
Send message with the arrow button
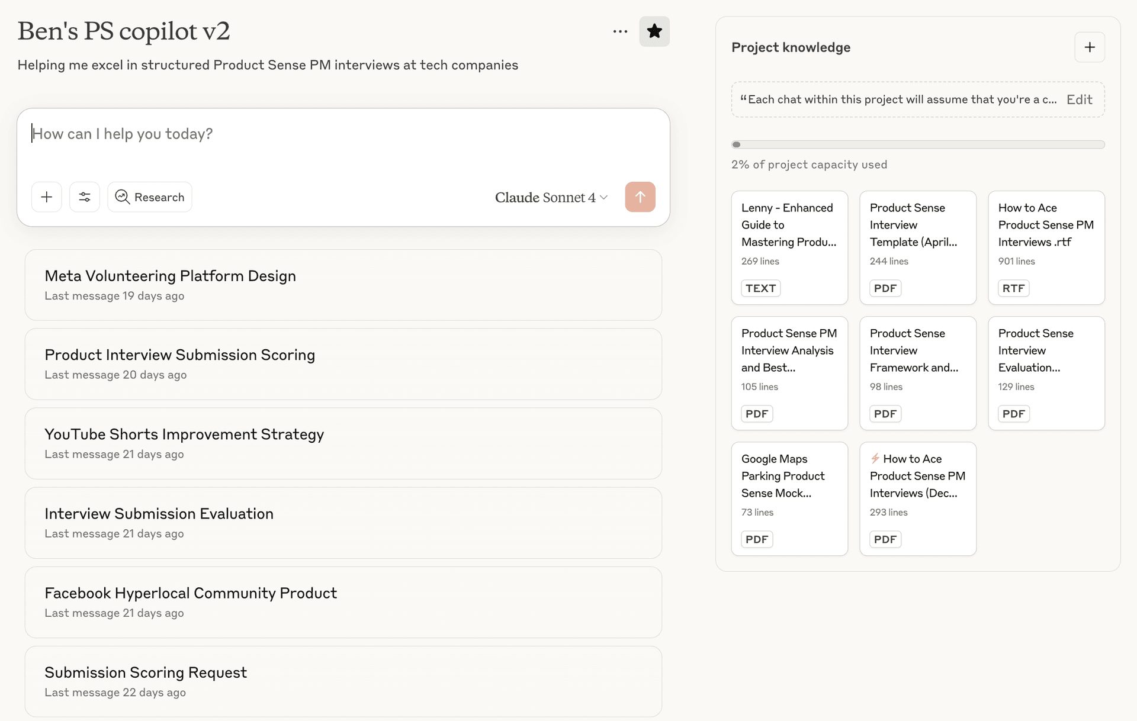point(640,197)
